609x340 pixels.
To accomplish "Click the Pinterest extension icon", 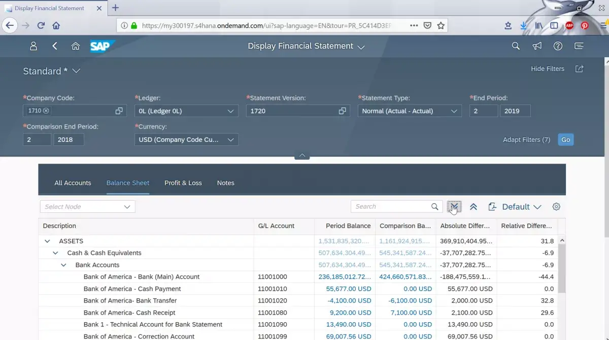I will click(585, 25).
